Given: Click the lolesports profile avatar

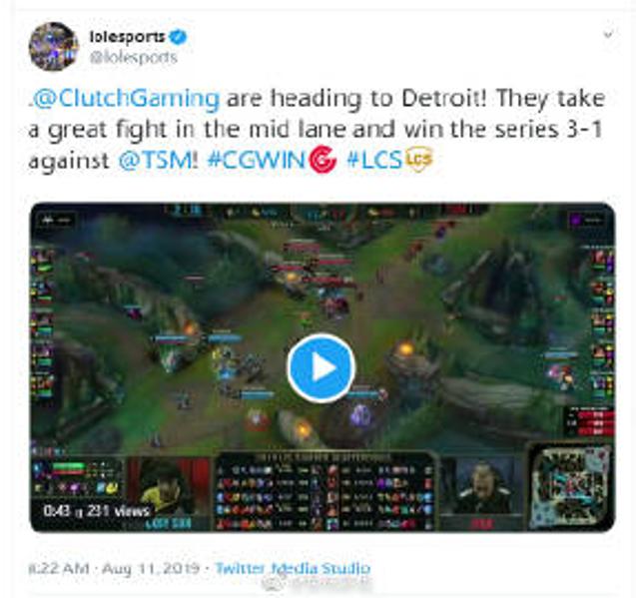Looking at the screenshot, I should [54, 46].
